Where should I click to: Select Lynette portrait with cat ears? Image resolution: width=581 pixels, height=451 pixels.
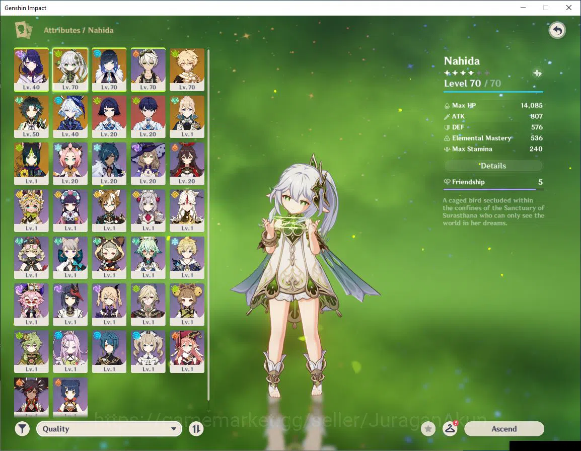[x=70, y=258]
